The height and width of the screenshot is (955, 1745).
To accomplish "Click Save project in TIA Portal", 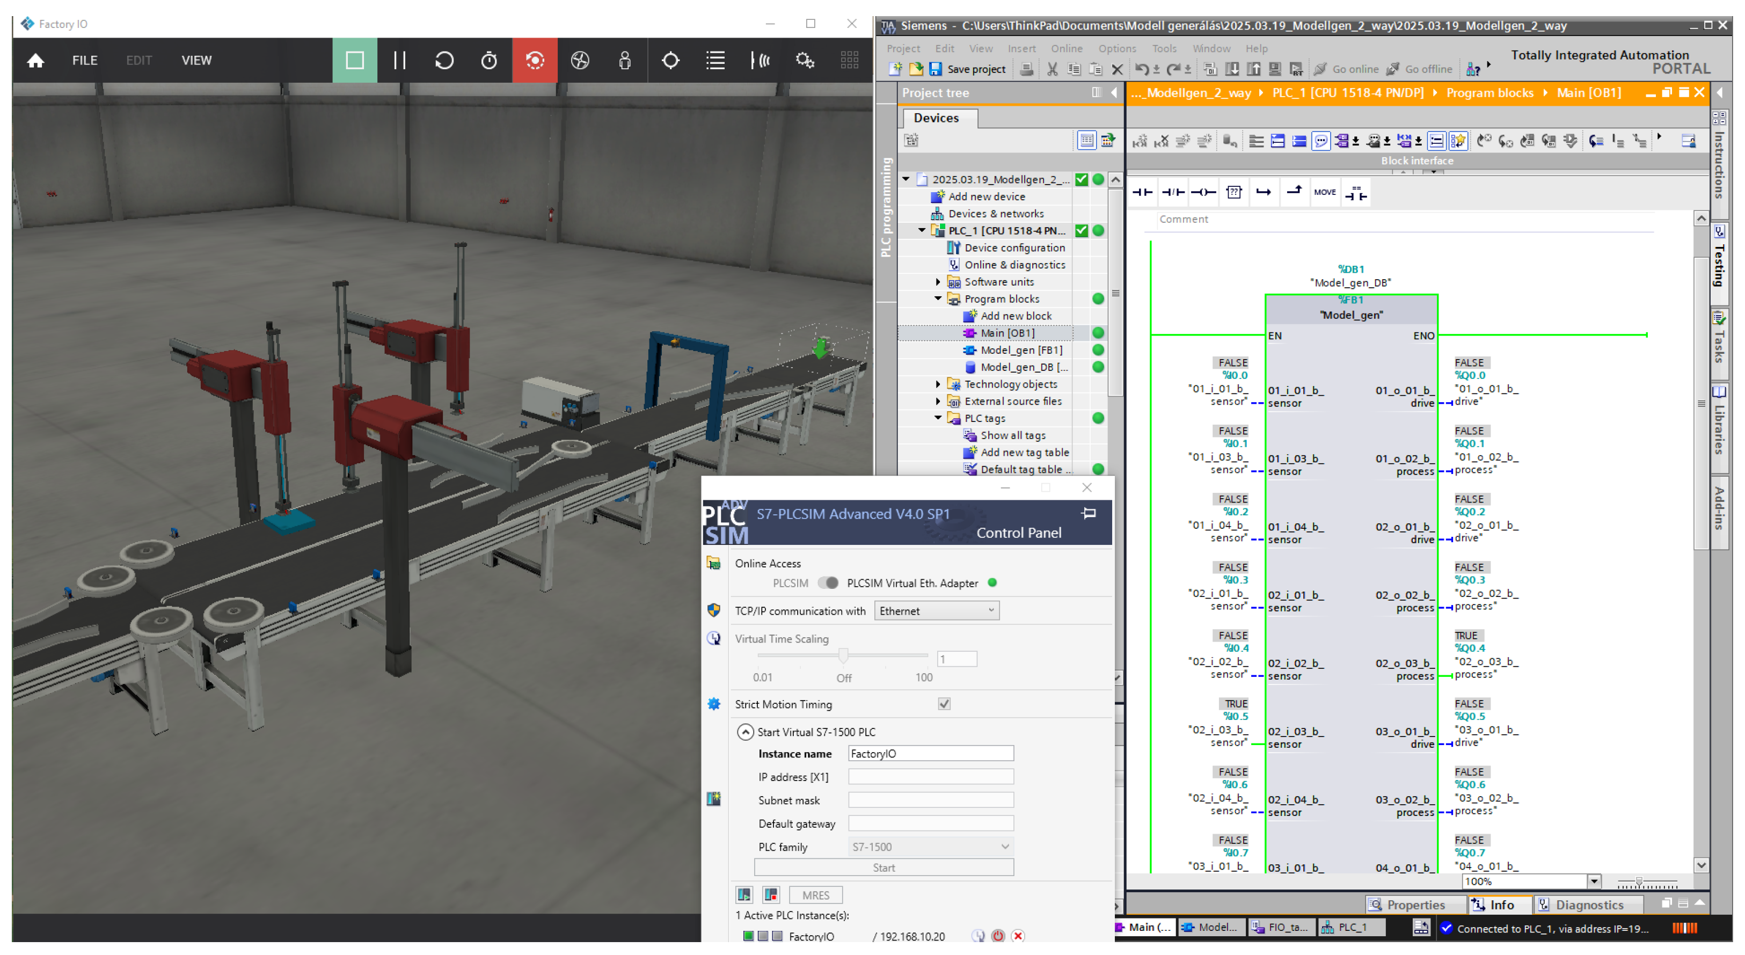I will tap(967, 69).
